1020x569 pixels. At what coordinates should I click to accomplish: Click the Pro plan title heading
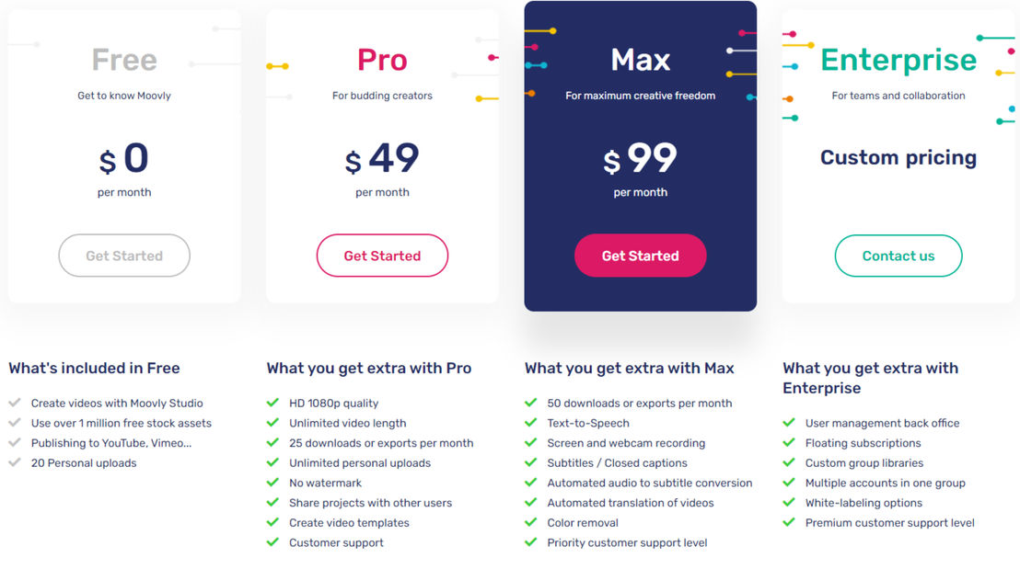tap(383, 60)
